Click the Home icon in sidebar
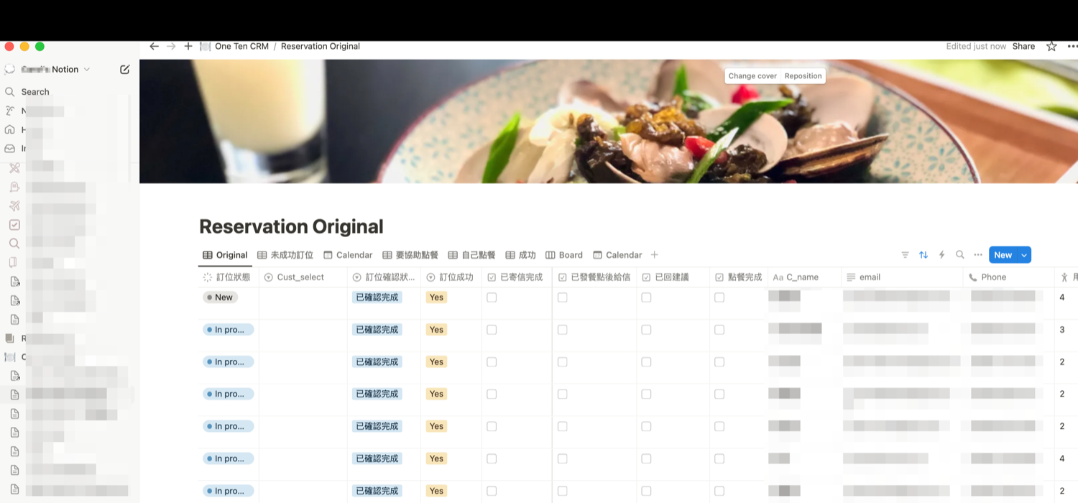This screenshot has height=503, width=1078. [x=10, y=130]
